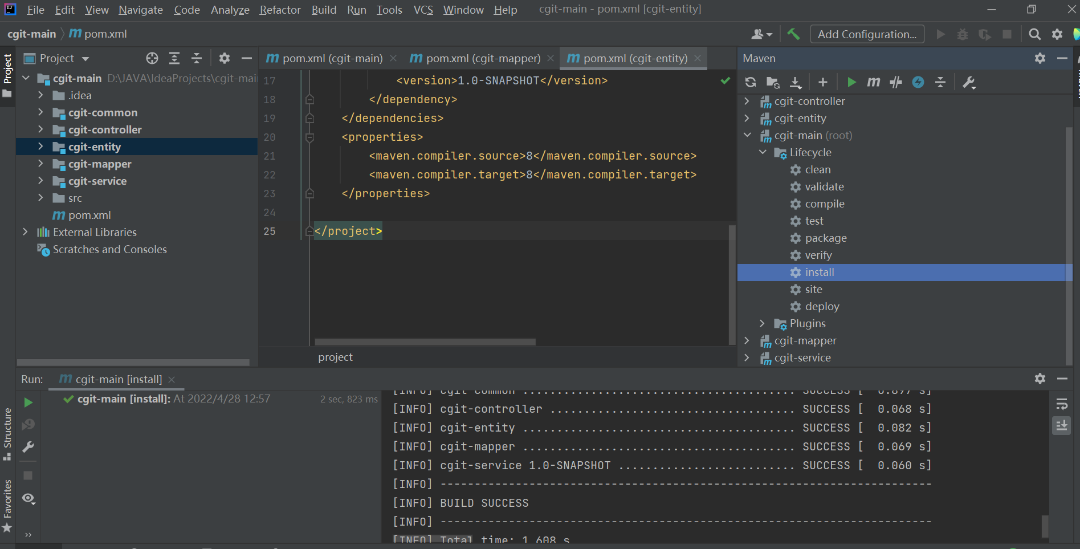Collapse Lifecycle node in Maven panel
The height and width of the screenshot is (549, 1080).
pos(763,152)
